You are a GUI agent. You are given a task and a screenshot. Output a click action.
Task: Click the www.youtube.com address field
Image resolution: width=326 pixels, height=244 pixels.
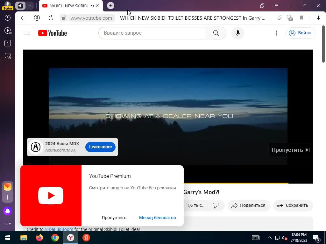(91, 18)
